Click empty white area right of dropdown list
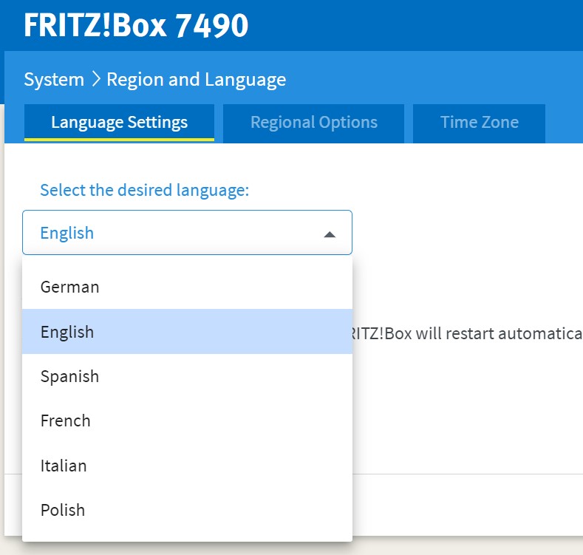The height and width of the screenshot is (555, 583). 466,414
